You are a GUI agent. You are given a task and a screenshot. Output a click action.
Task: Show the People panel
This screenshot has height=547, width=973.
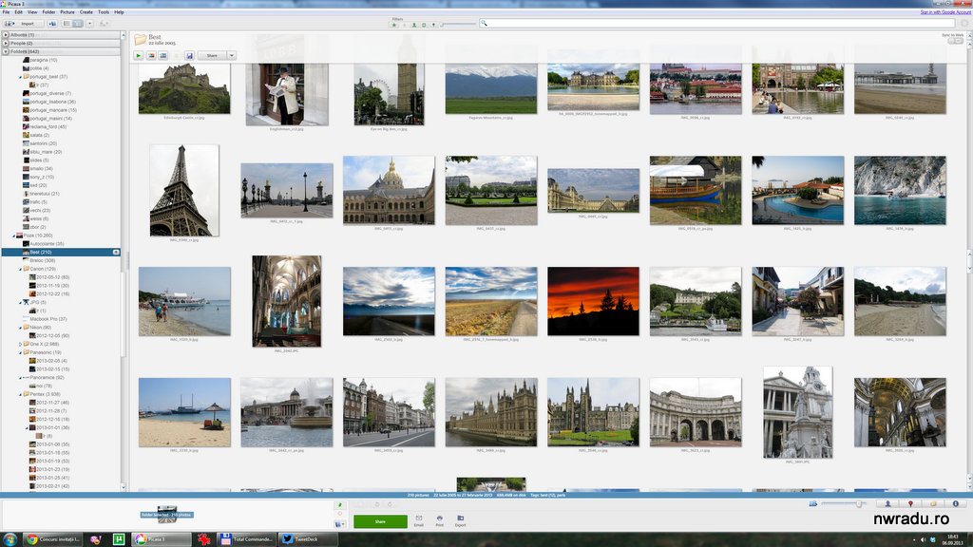click(x=888, y=503)
